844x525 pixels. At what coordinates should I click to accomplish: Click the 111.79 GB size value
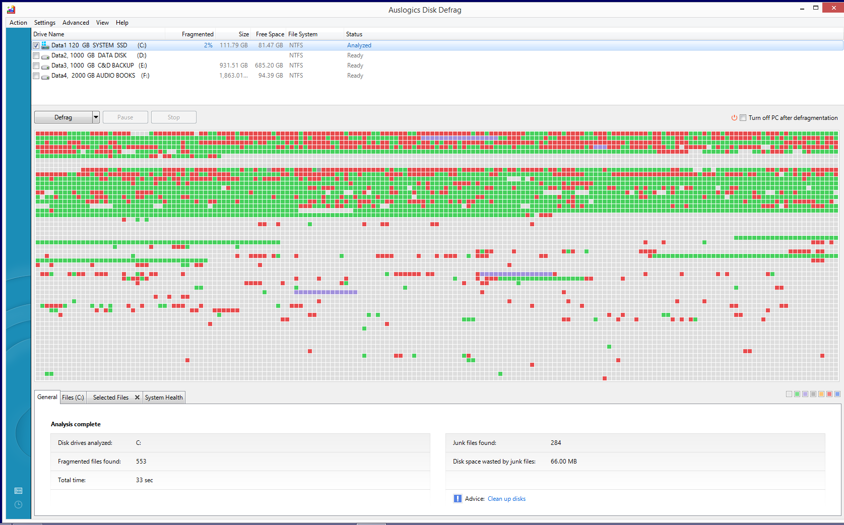234,45
